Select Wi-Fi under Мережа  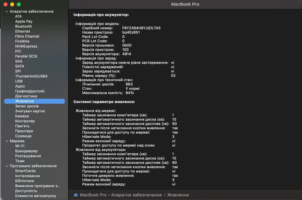click(x=20, y=146)
